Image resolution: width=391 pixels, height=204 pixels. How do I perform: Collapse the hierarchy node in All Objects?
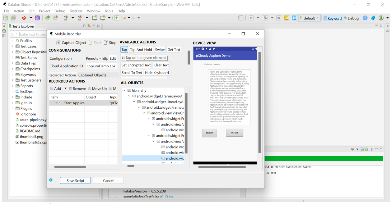(x=124, y=90)
